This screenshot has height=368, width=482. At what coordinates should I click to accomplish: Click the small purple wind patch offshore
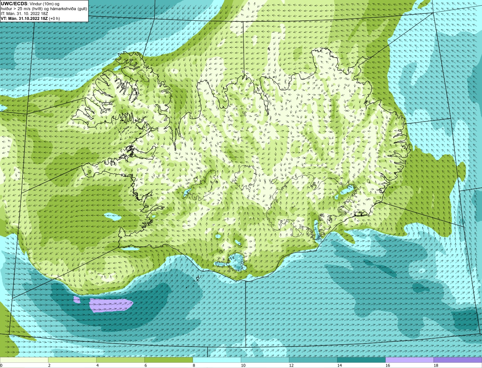[x=77, y=300]
